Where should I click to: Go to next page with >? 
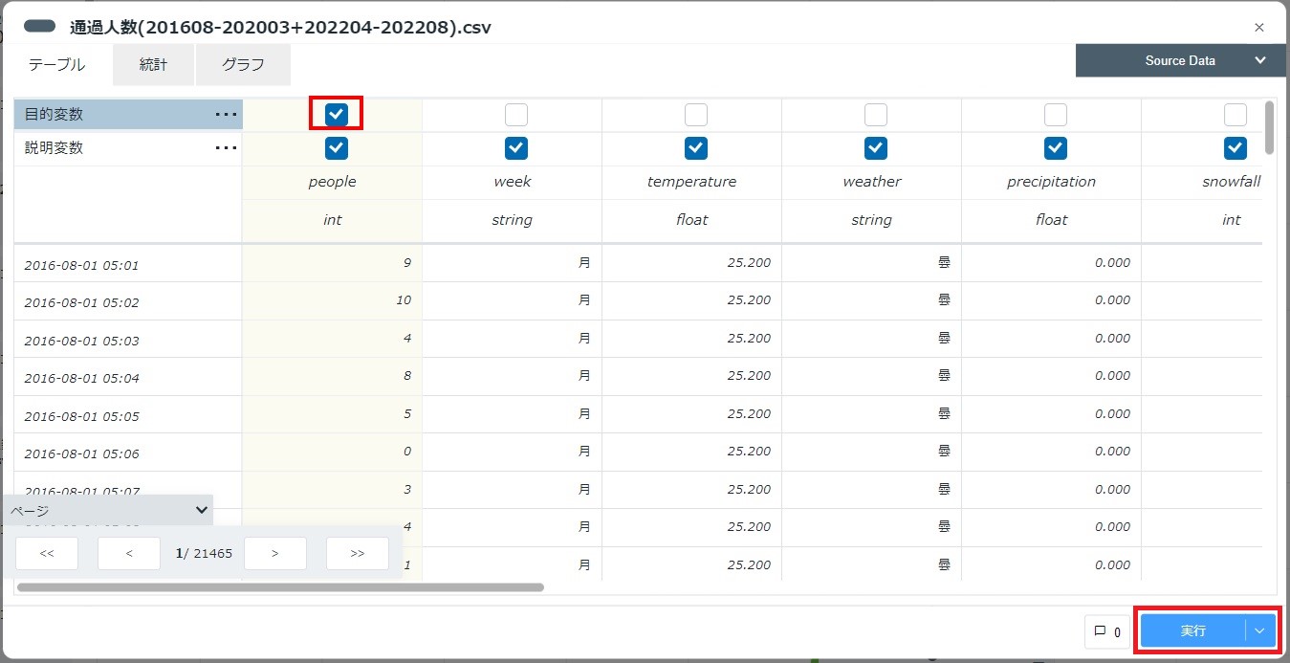tap(275, 553)
